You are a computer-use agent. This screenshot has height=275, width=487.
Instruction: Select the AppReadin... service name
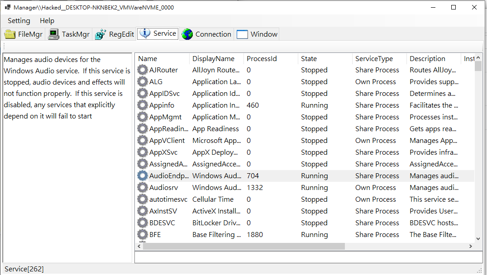[169, 129]
